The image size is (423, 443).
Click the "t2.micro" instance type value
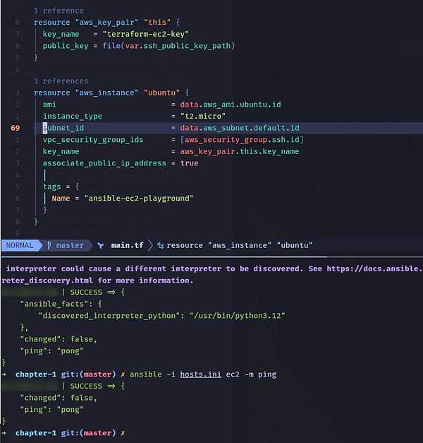(203, 117)
